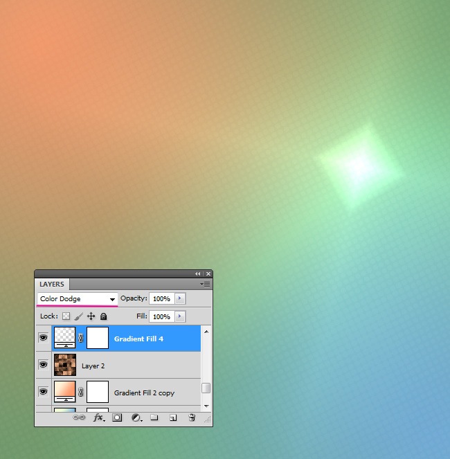Create a new layer group folder
Image resolution: width=450 pixels, height=459 pixels.
[x=154, y=417]
